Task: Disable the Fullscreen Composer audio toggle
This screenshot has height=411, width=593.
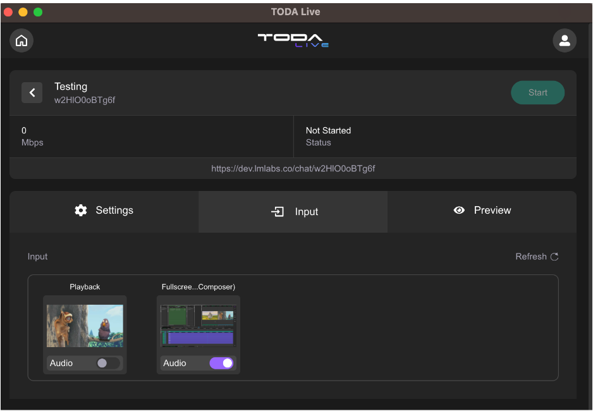Action: [x=222, y=363]
